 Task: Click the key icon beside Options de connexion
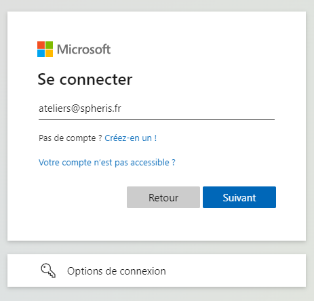(x=48, y=270)
